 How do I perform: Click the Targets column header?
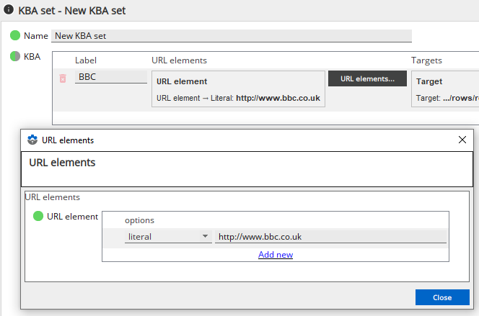tap(426, 60)
